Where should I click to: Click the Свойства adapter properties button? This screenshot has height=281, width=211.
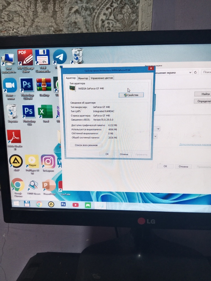coord(131,95)
